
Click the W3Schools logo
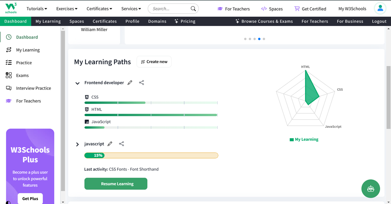pos(11,8)
